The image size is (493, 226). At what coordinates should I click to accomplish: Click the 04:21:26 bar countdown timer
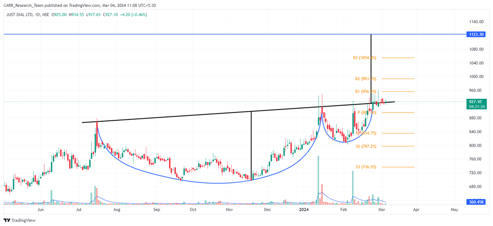[x=476, y=107]
